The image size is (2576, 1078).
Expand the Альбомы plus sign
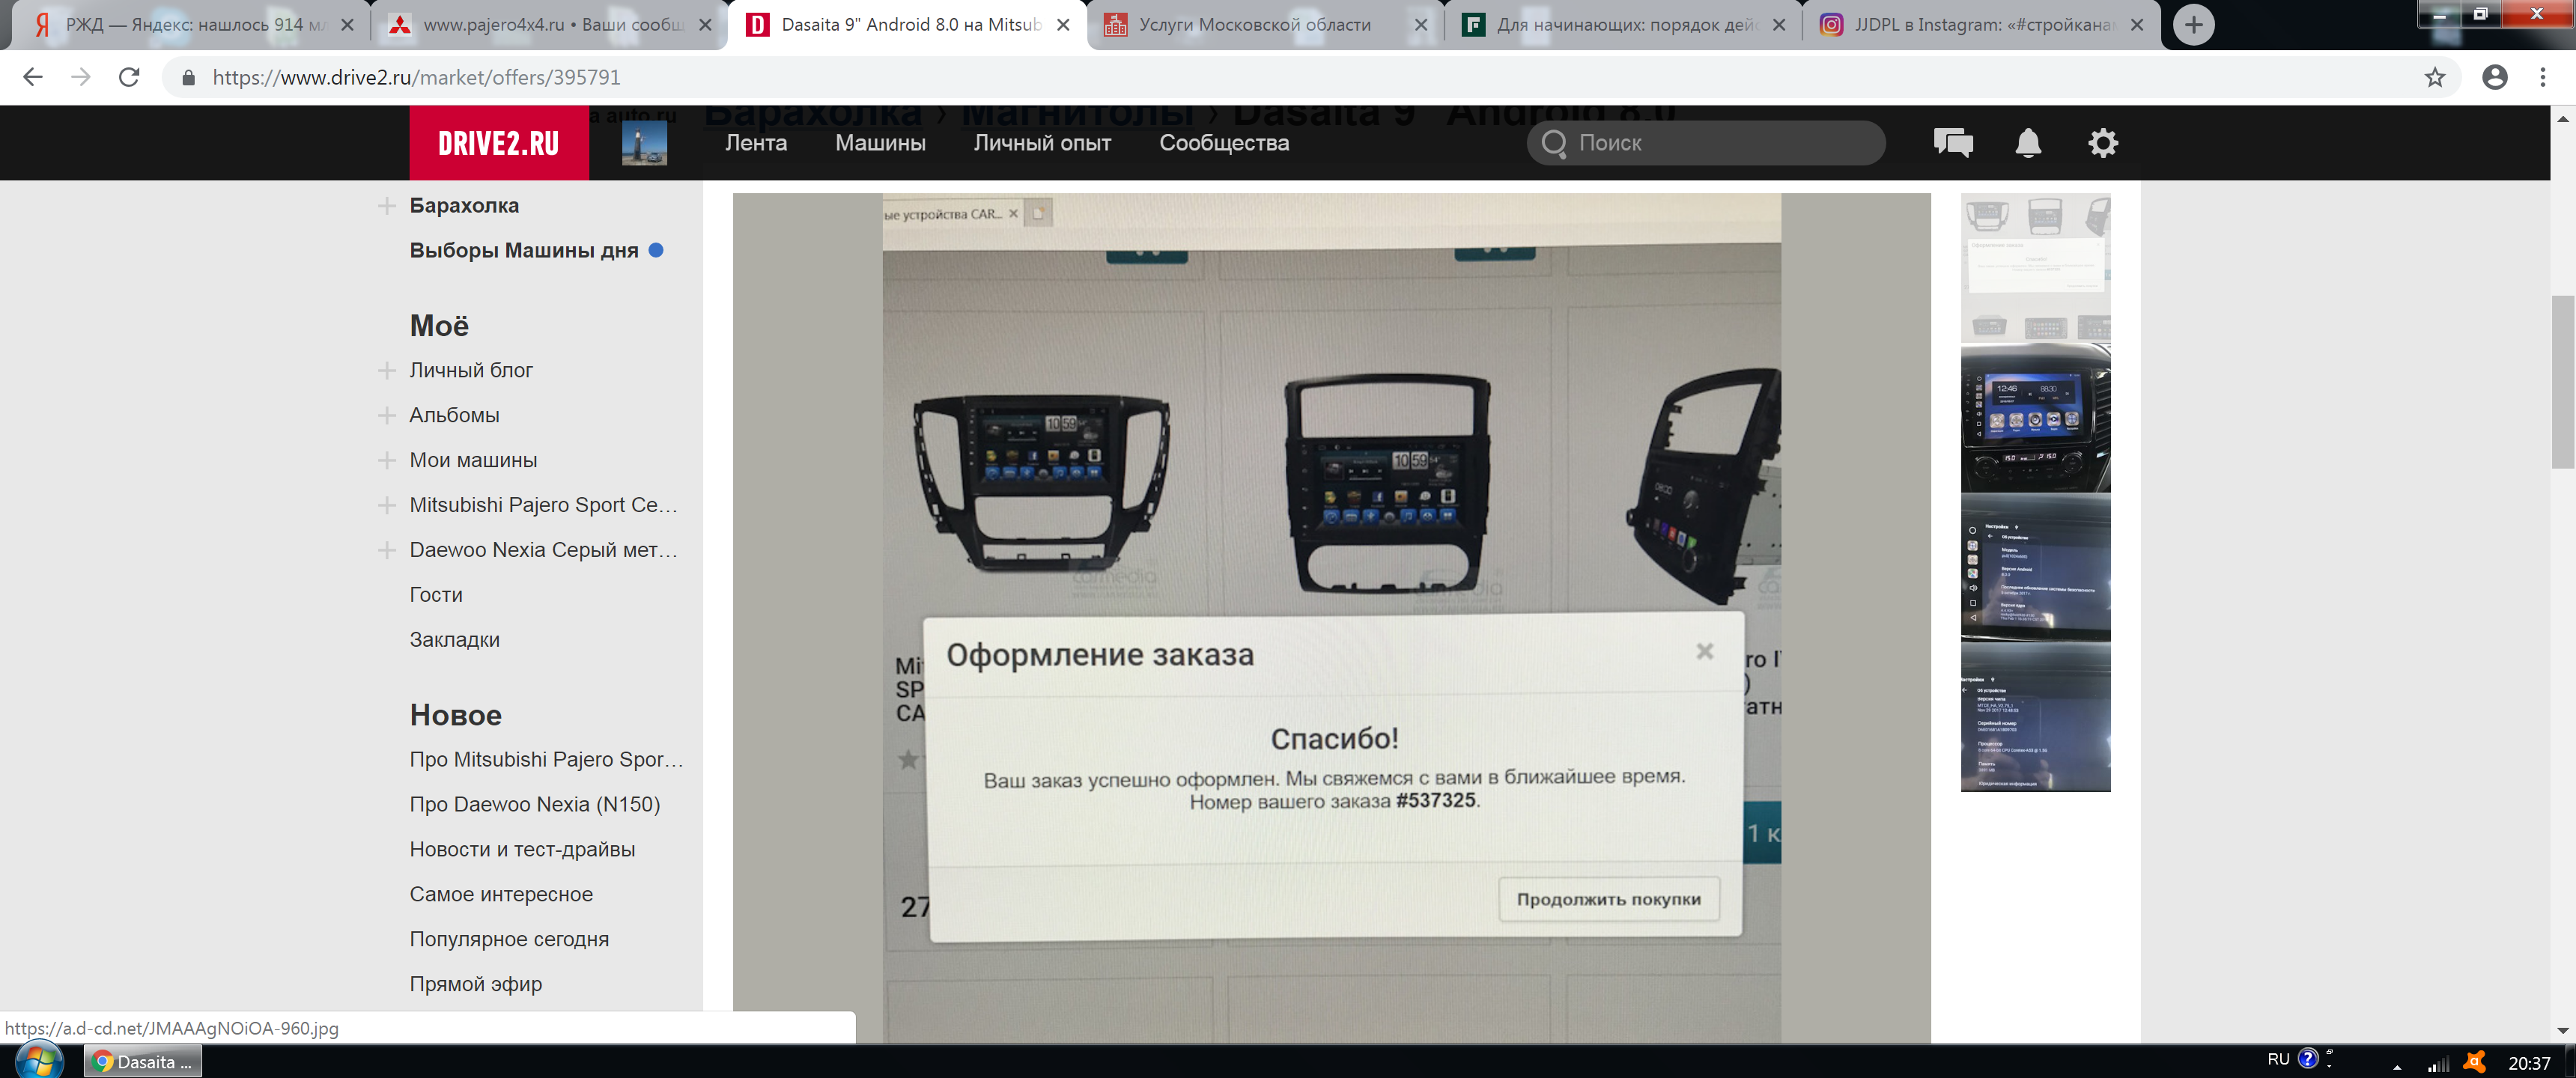[x=387, y=416]
